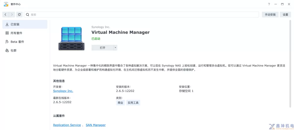Refresh the package list

tap(19, 15)
